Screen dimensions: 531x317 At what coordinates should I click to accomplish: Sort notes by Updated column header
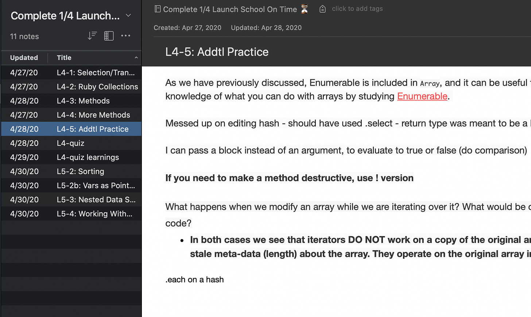coord(24,58)
